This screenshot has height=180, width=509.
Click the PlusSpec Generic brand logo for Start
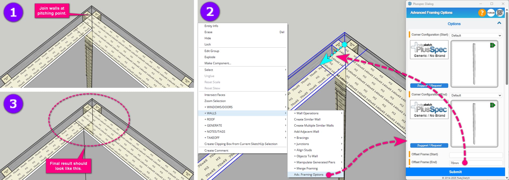tap(429, 50)
